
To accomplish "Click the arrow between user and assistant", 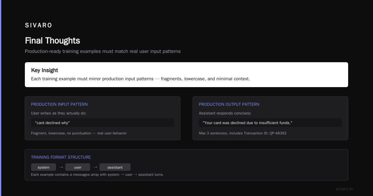I will [x=95, y=167].
